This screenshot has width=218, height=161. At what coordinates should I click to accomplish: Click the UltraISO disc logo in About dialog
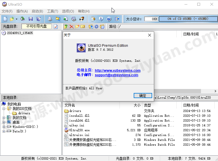tap(81, 48)
